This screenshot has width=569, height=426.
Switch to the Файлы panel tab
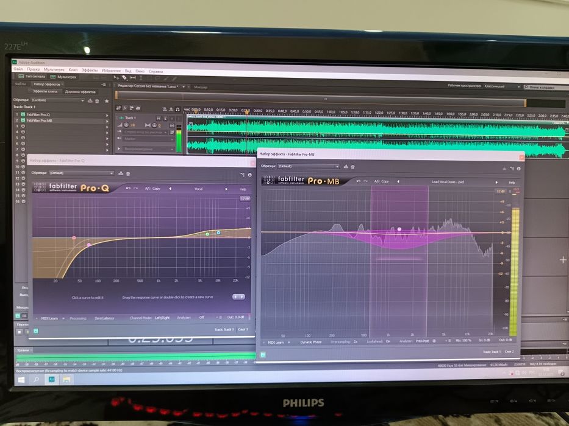tap(20, 84)
